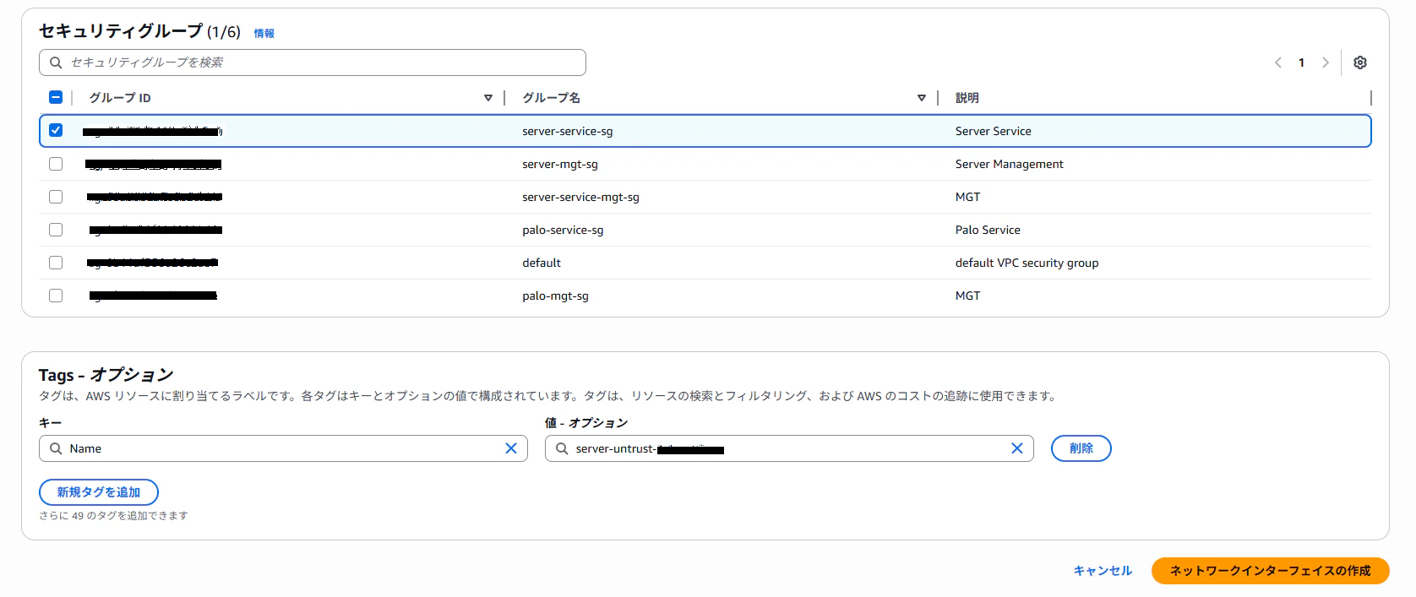Screen dimensions: 1416x597
Task: Click the security group search magnifier icon
Action: point(56,62)
